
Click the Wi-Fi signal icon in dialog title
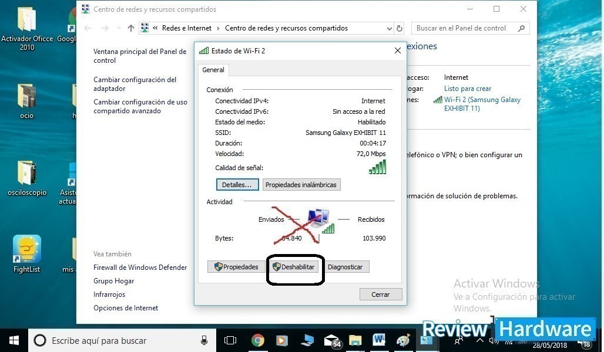204,50
